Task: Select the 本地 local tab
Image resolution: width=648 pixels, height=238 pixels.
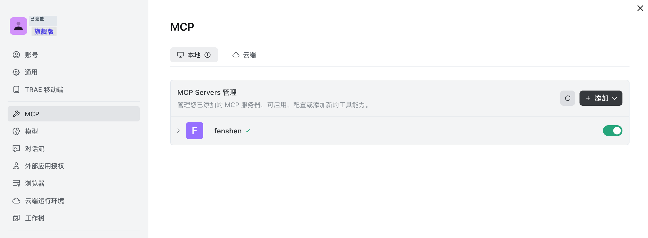Action: click(194, 55)
